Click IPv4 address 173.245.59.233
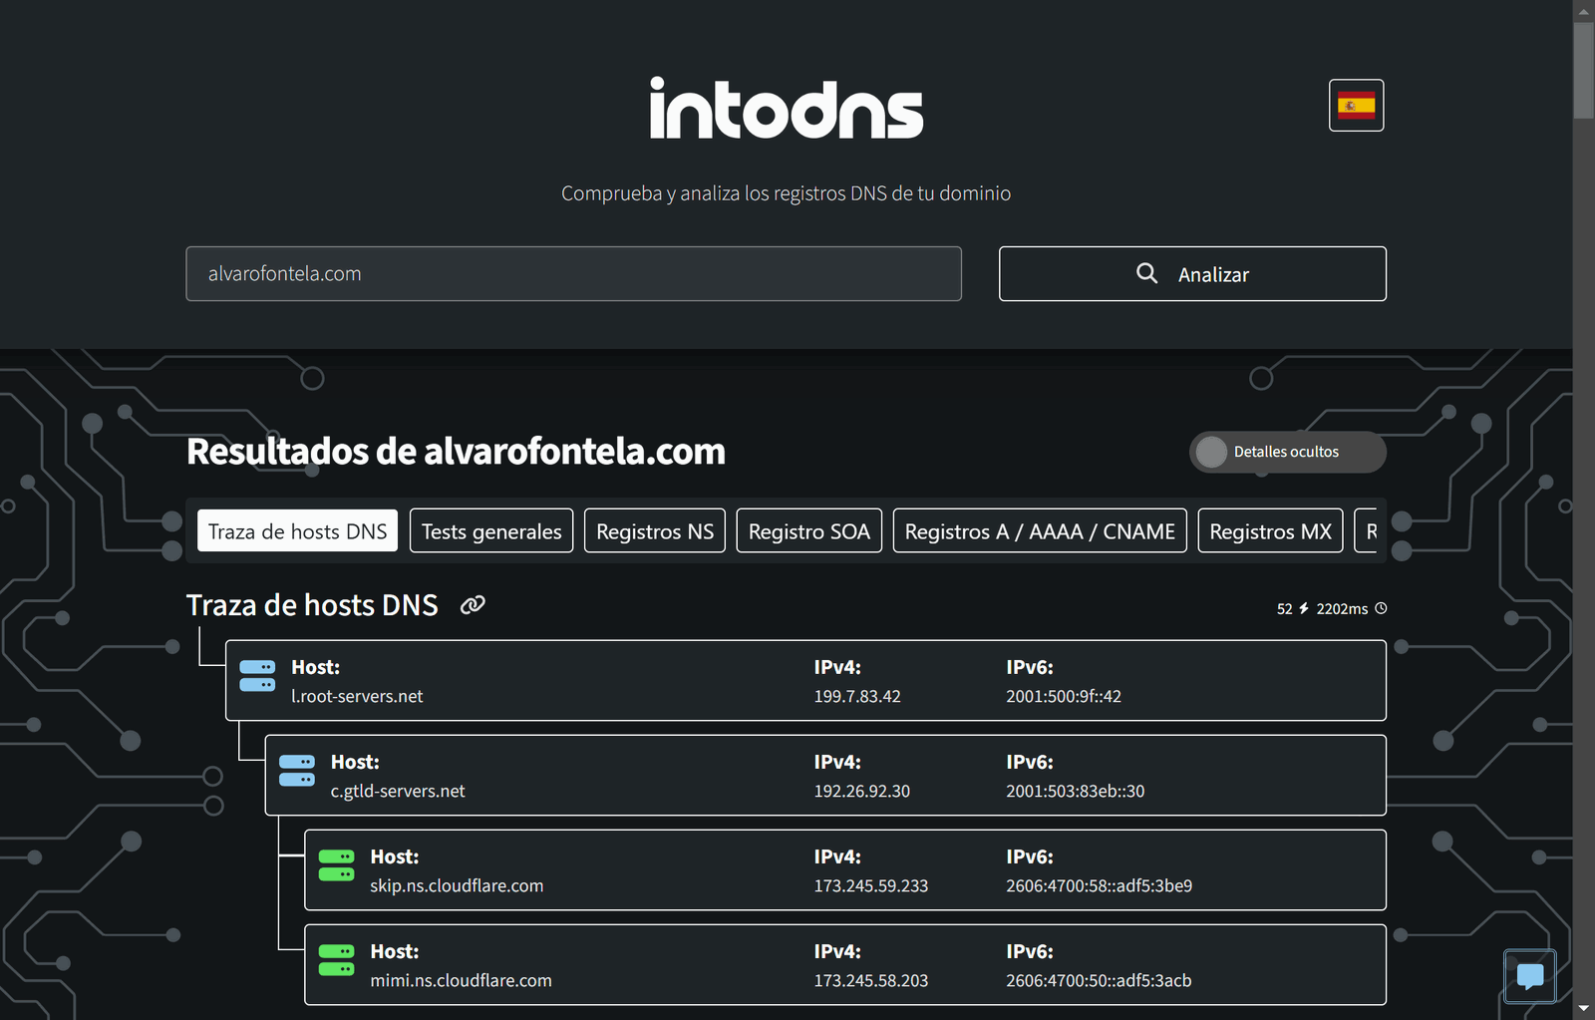 click(x=871, y=885)
